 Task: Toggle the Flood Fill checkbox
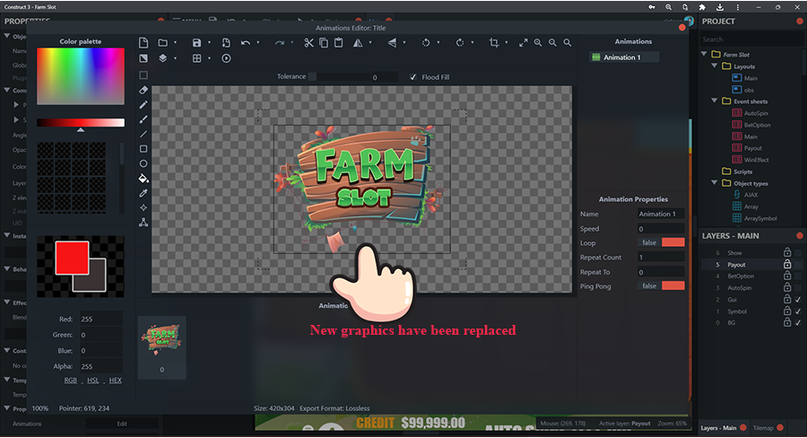412,77
